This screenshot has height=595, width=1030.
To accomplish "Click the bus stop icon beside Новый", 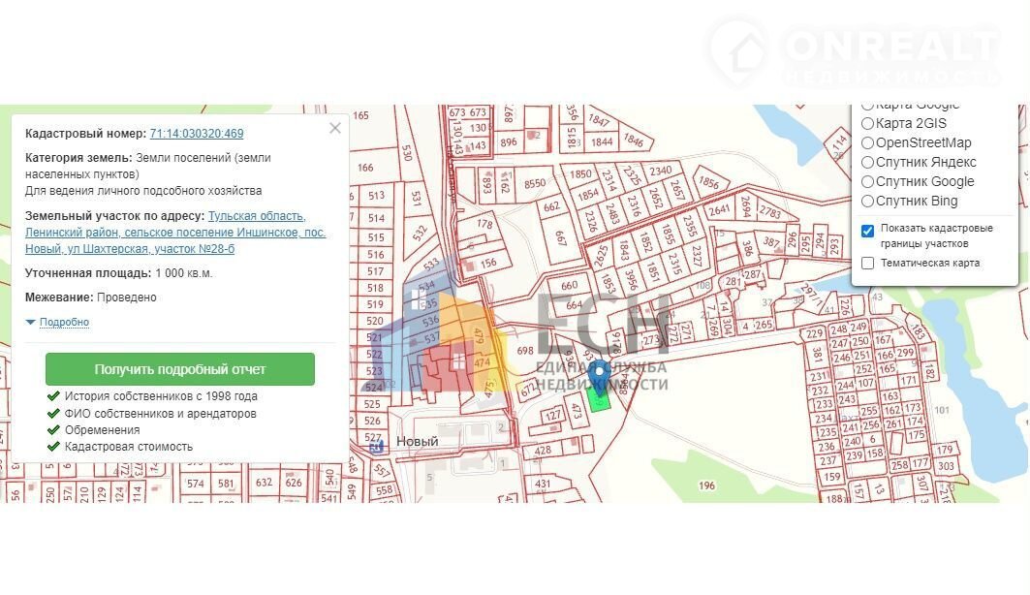I will click(378, 445).
